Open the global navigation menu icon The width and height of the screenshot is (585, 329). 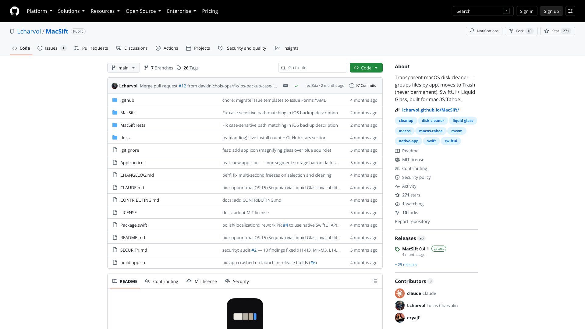coord(570,11)
